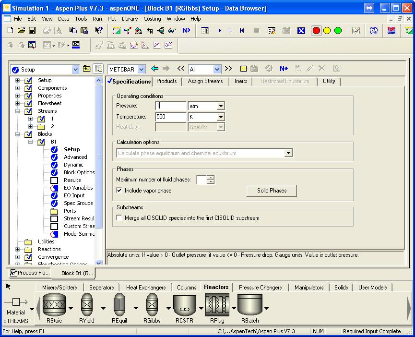This screenshot has height=337, width=415.
Task: Click the New file icon
Action: pyautogui.click(x=10, y=30)
